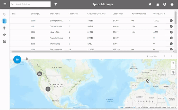Open the Esri attribution link
Screen dimensions: 178x110
coord(134,107)
